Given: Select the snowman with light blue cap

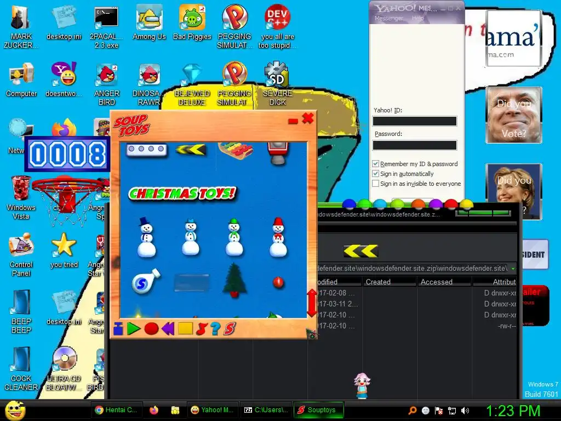Looking at the screenshot, I should [x=190, y=237].
